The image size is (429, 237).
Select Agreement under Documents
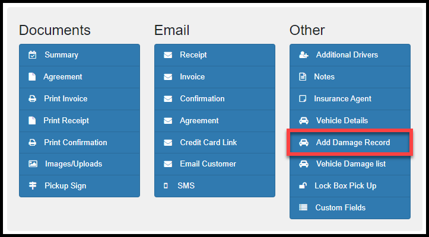click(80, 77)
